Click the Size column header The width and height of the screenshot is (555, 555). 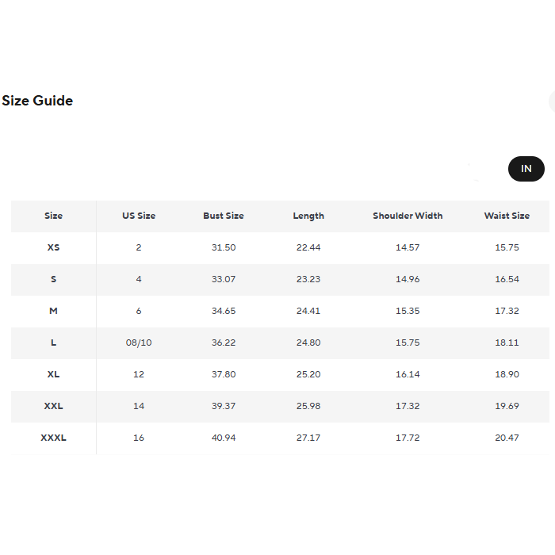[x=53, y=216]
